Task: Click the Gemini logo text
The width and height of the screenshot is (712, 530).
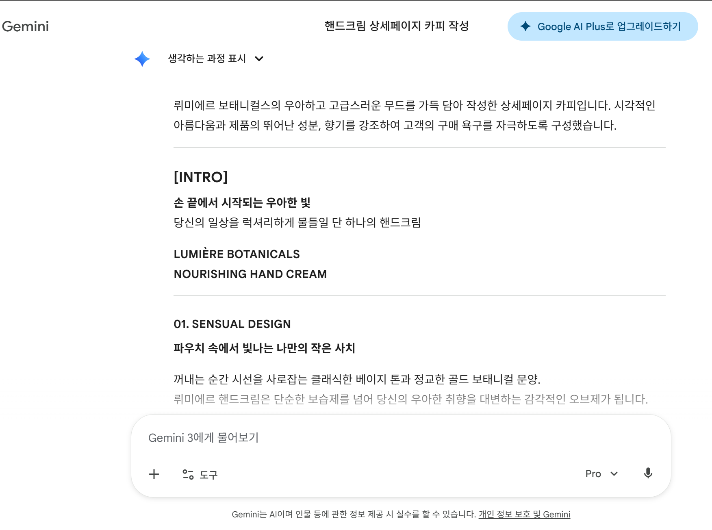Action: (x=25, y=26)
